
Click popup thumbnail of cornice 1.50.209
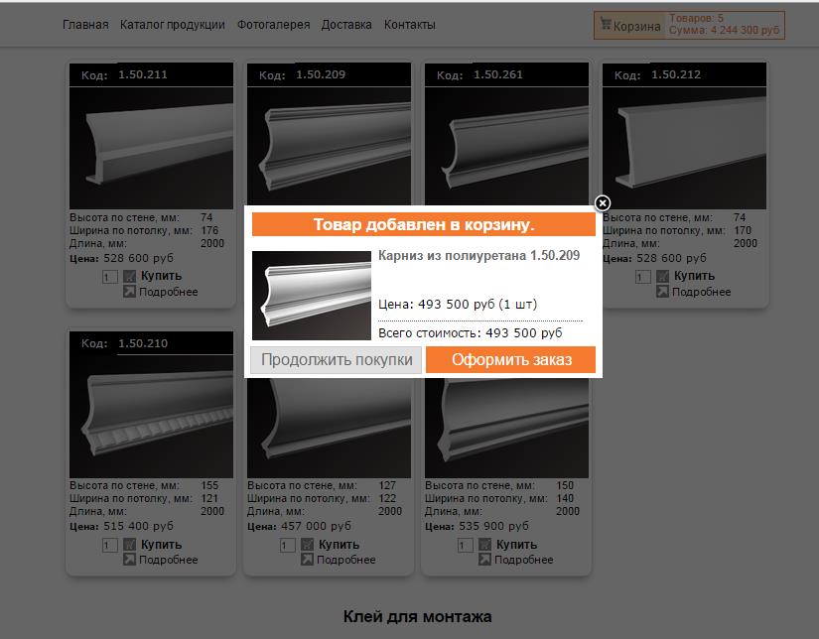pos(312,296)
